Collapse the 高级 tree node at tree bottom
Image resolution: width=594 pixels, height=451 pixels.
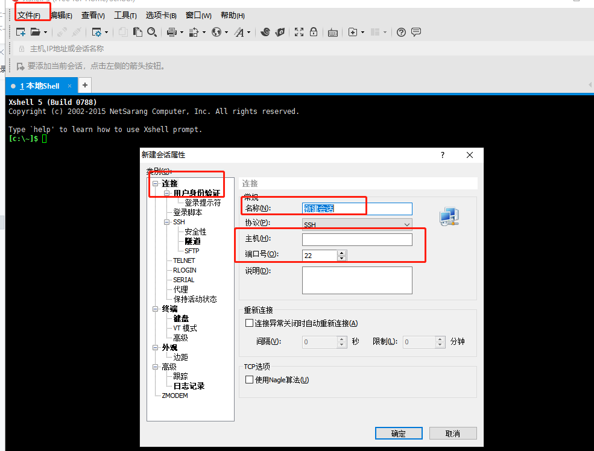pyautogui.click(x=156, y=367)
